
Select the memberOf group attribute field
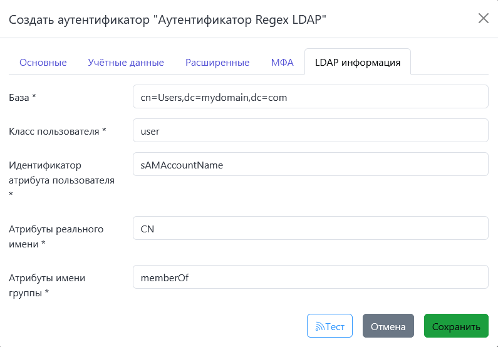point(310,277)
